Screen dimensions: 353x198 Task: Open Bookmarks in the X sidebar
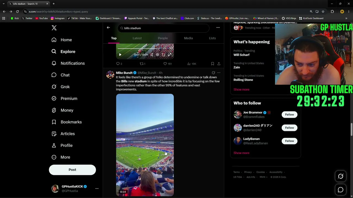point(67,122)
